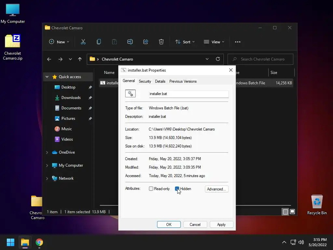Open Pictures in Quick access
Image resolution: width=333 pixels, height=250 pixels.
coord(68,118)
